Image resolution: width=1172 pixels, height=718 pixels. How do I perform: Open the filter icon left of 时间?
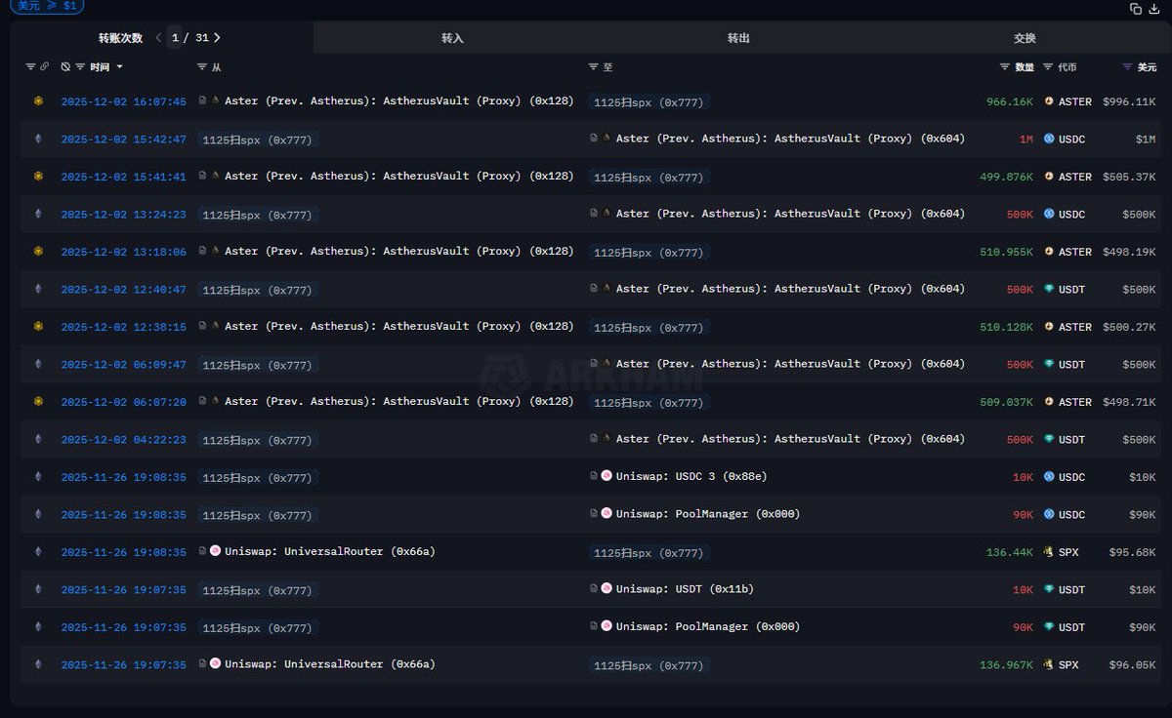click(x=80, y=66)
